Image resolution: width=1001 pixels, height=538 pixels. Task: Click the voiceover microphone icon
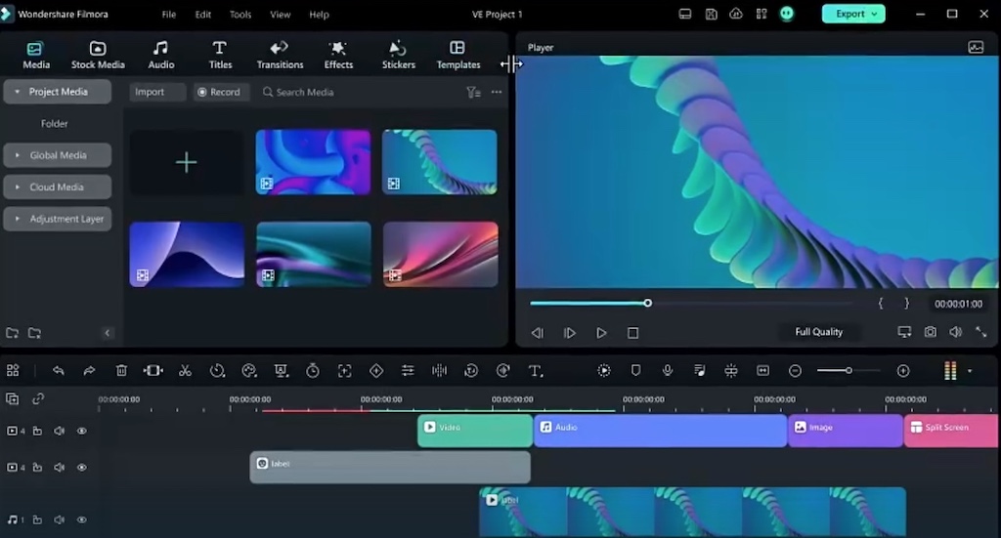click(667, 370)
